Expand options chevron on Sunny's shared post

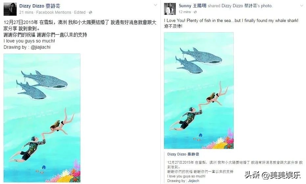(x=302, y=6)
